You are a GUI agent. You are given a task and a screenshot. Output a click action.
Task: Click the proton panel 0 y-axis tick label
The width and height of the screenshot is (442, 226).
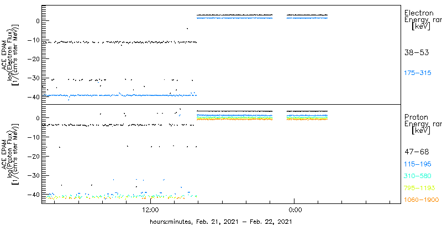coord(38,118)
